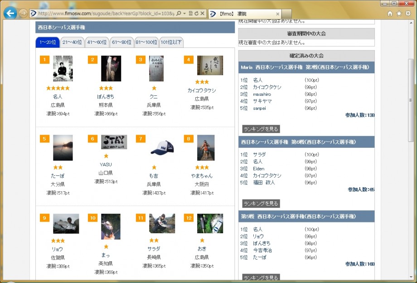
Task: Click 福田 政人 in 第6戦 results
Action: [x=263, y=183]
